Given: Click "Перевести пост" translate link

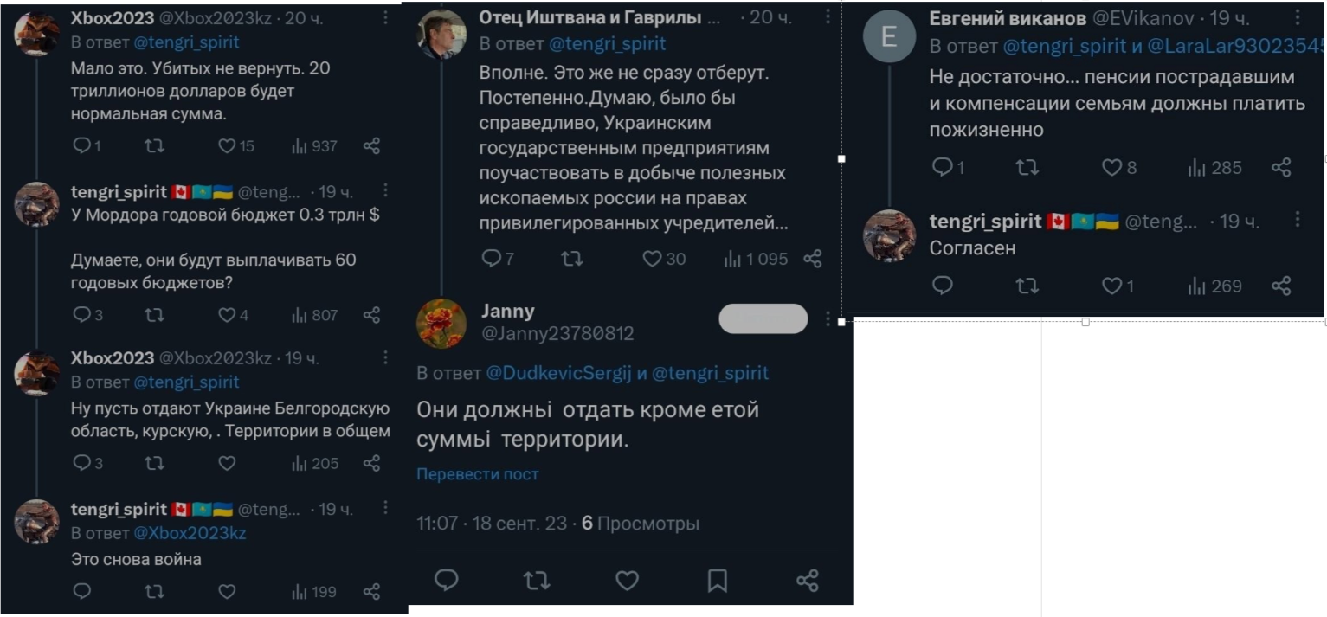Looking at the screenshot, I should (x=478, y=474).
